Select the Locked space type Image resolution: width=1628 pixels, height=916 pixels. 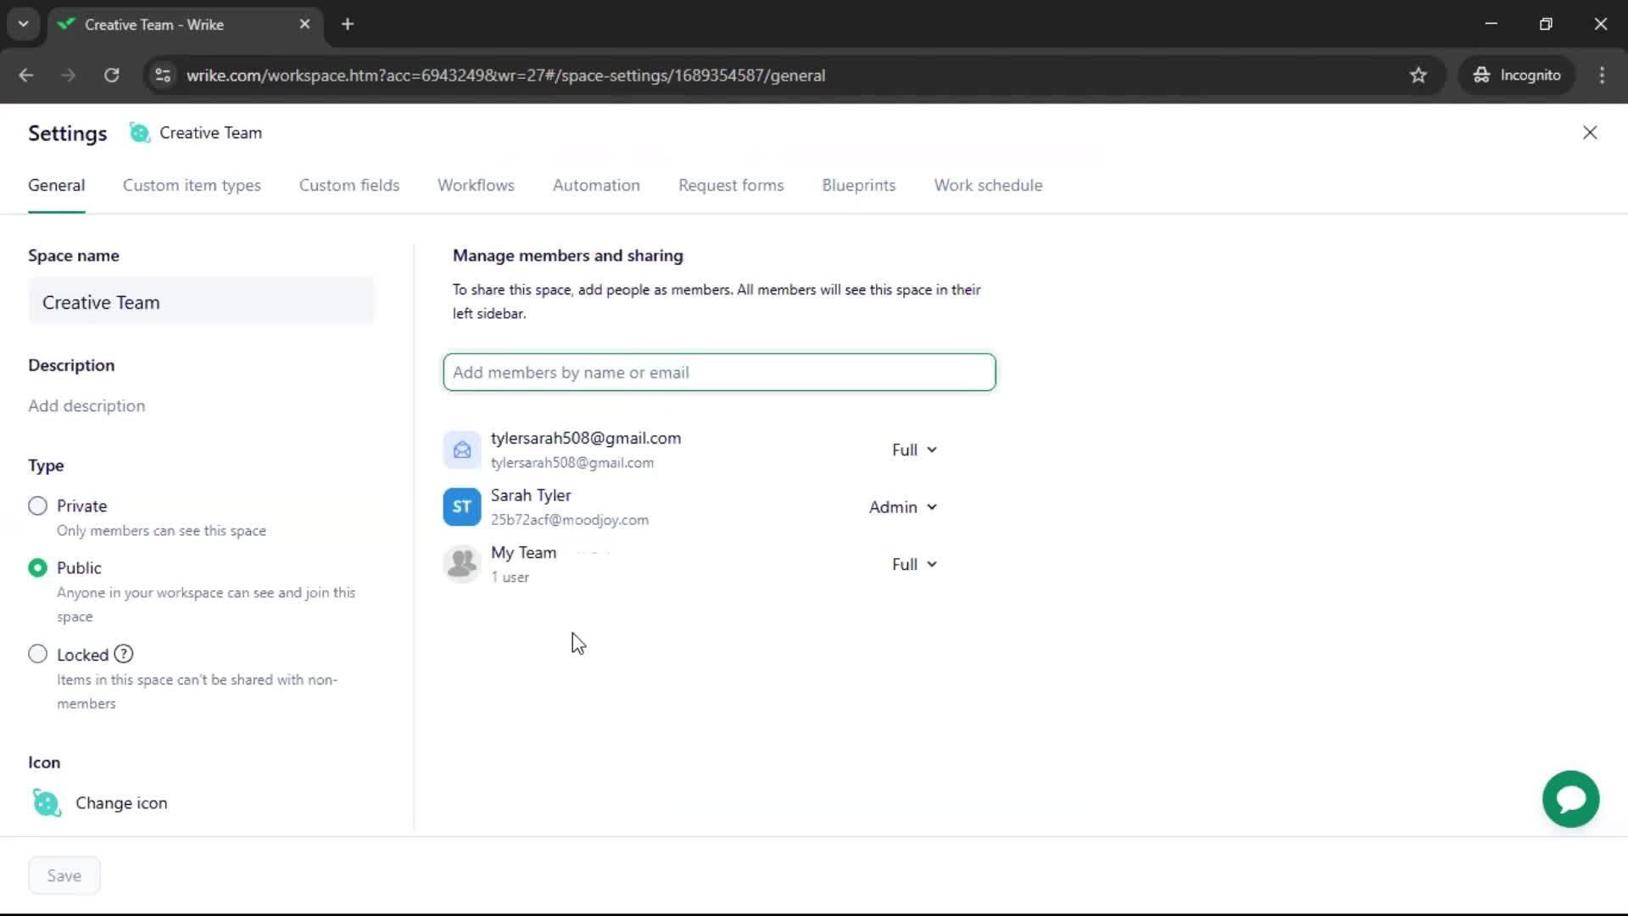(37, 654)
